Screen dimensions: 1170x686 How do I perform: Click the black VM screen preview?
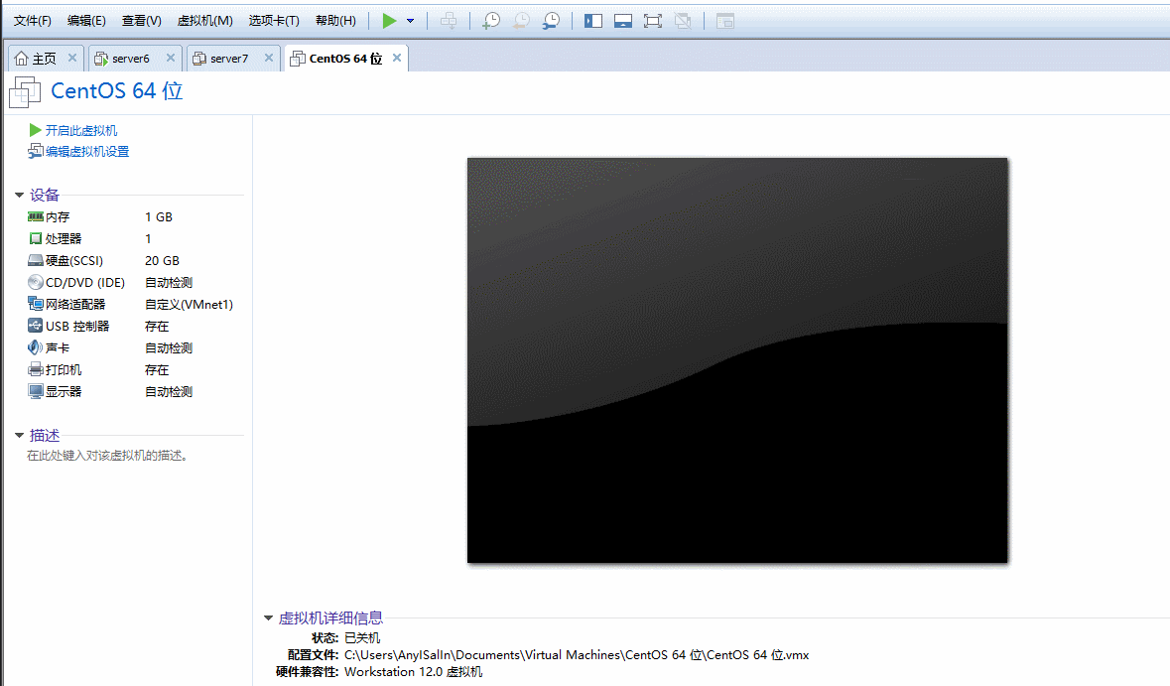click(x=737, y=359)
